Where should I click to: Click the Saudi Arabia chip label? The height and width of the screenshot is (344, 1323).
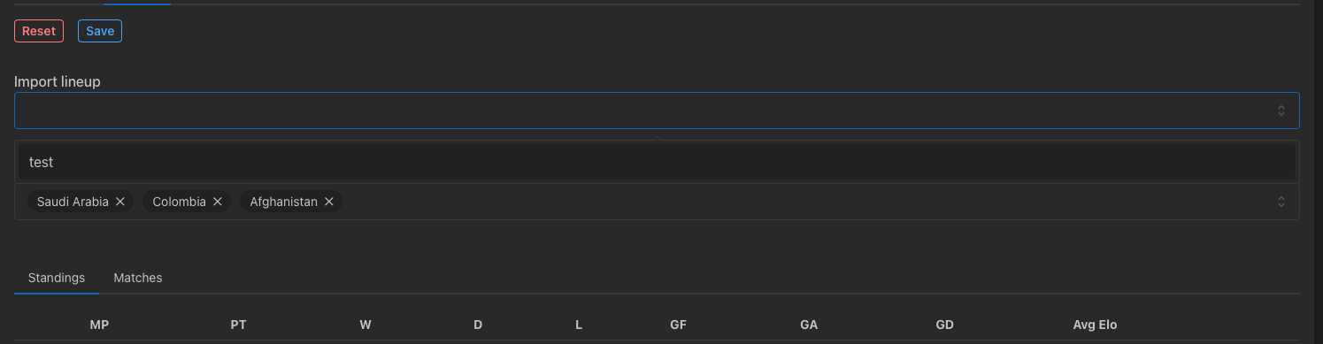point(73,202)
